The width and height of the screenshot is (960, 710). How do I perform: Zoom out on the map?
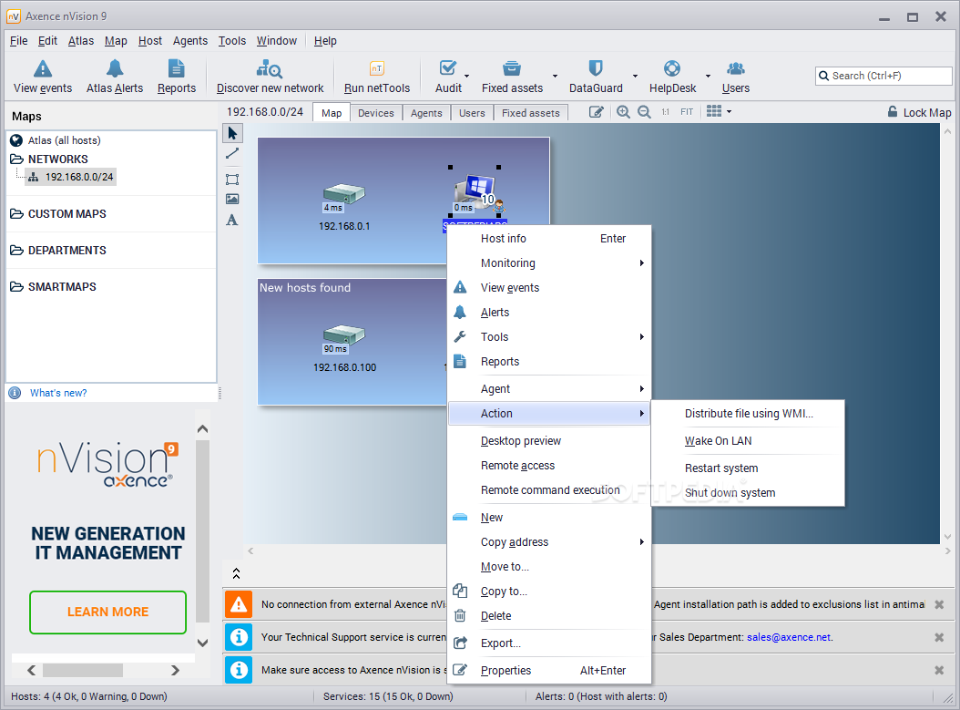[644, 112]
